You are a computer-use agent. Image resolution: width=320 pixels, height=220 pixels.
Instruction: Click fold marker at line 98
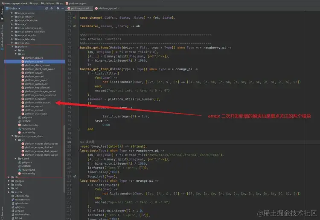79,129
